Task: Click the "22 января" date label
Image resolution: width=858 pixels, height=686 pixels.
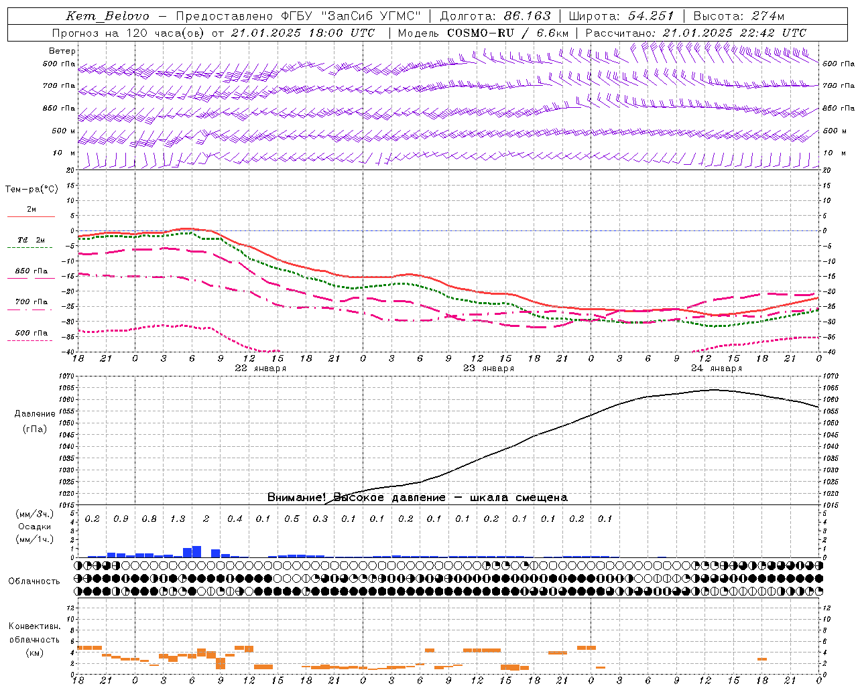Action: point(260,368)
